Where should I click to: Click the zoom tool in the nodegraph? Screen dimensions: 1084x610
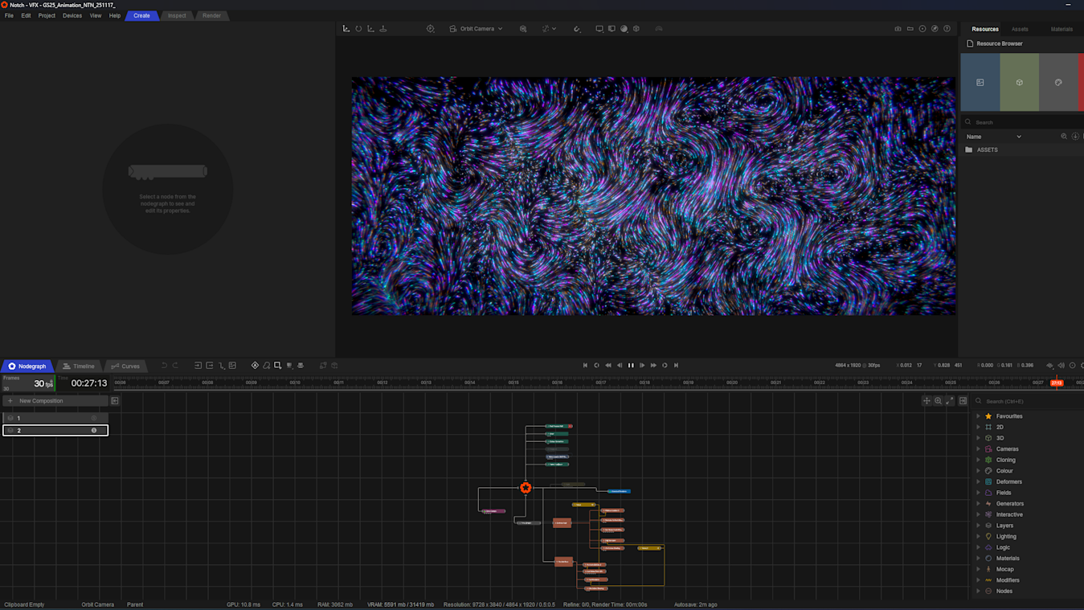coord(938,401)
